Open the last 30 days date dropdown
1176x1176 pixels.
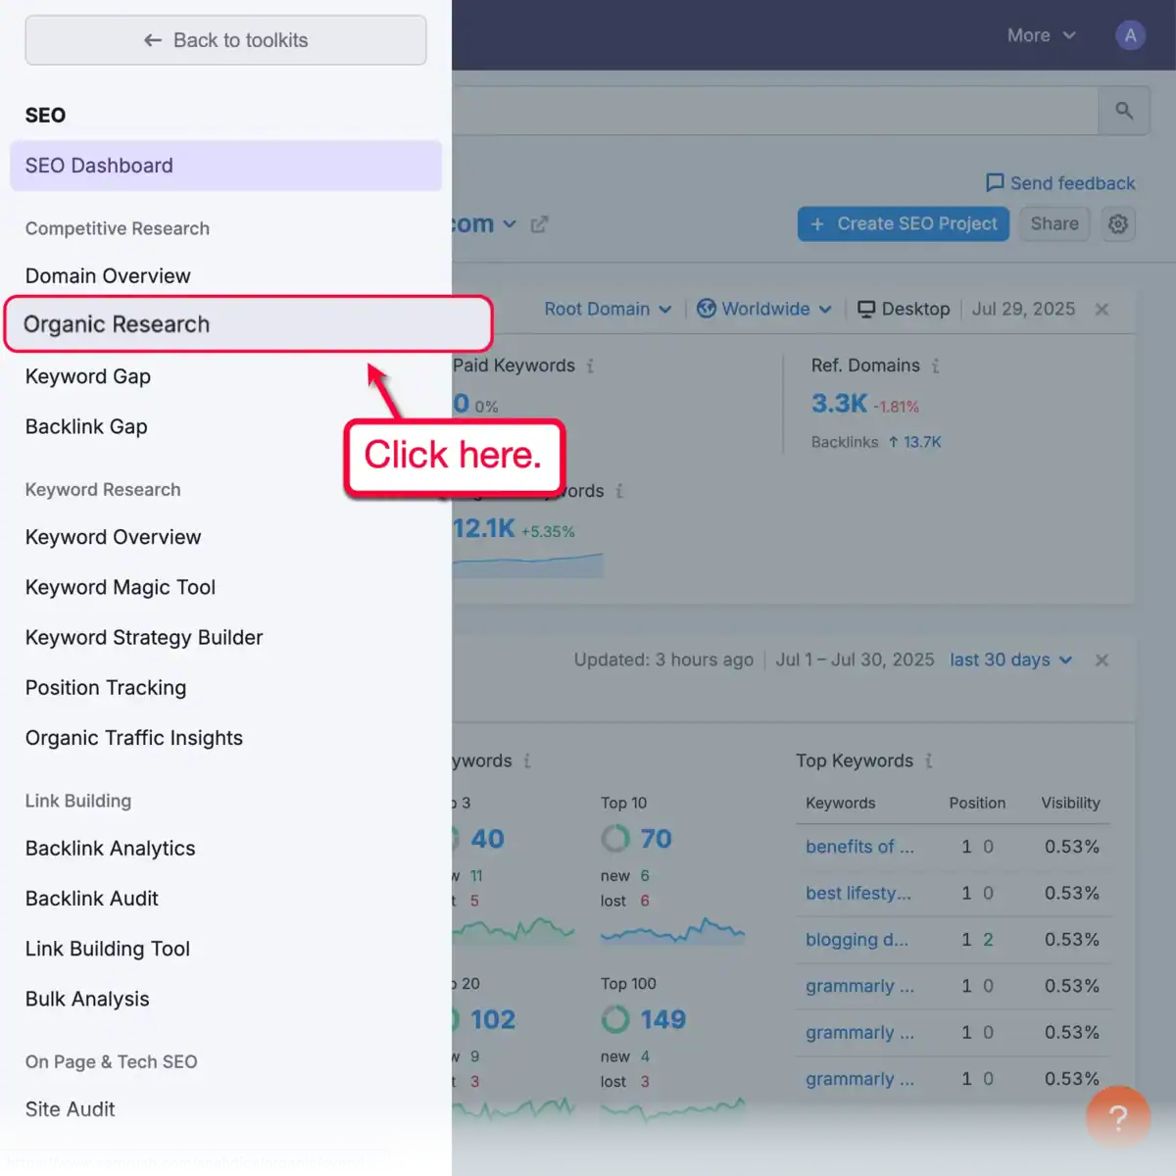coord(1009,660)
